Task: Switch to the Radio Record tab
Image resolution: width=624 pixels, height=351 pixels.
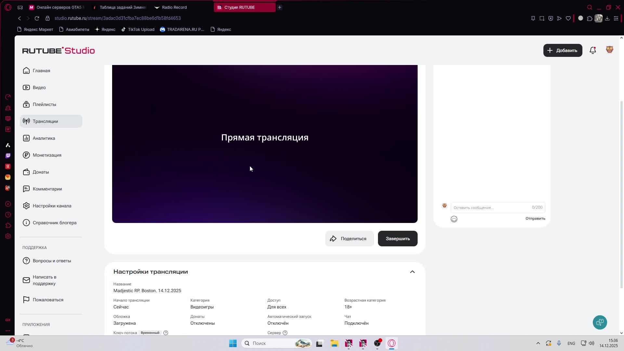Action: 174,7
